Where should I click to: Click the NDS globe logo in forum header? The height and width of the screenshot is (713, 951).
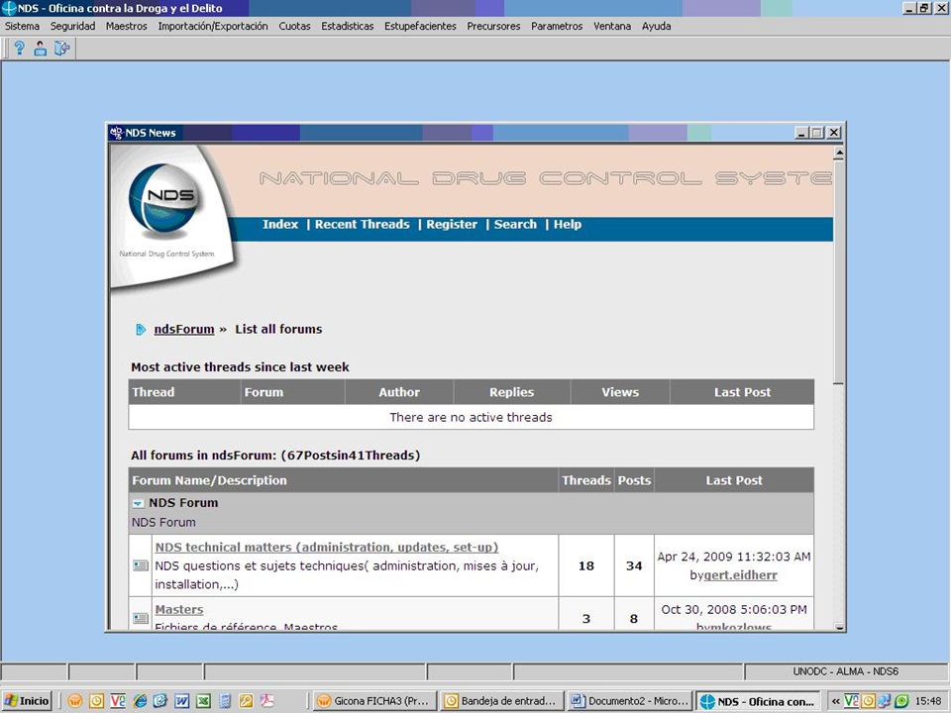point(162,197)
